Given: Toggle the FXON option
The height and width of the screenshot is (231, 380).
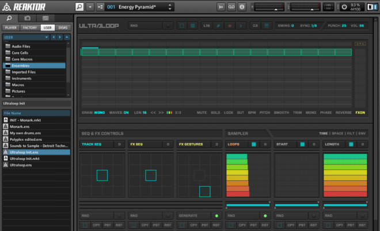Looking at the screenshot, I should coord(360,113).
